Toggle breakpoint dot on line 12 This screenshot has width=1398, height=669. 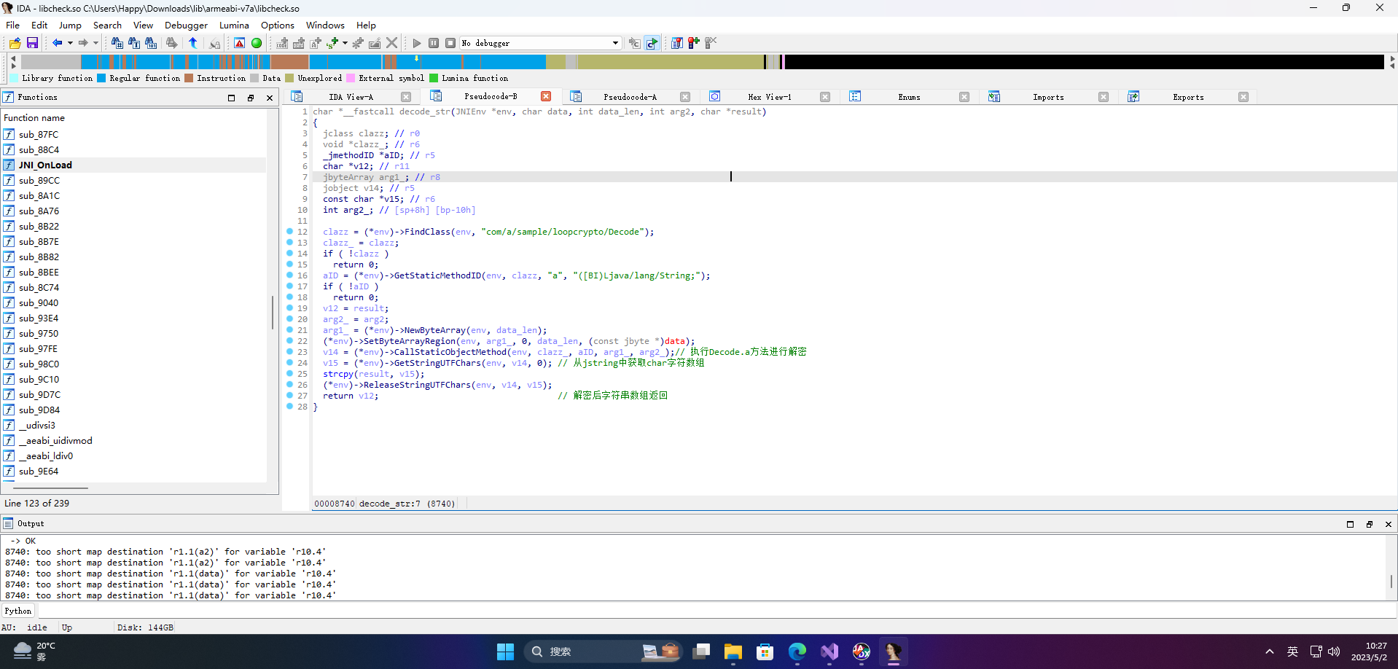click(x=289, y=231)
